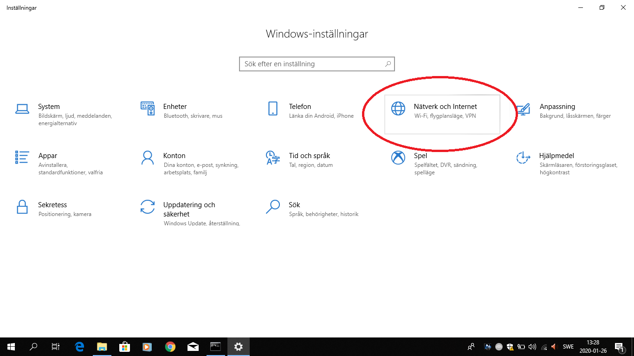Open Anpassning personalization icon
The width and height of the screenshot is (634, 356).
524,109
